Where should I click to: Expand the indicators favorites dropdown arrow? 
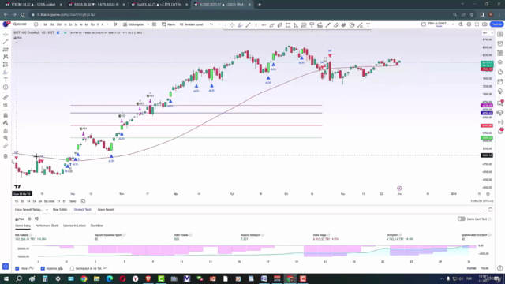coord(148,24)
